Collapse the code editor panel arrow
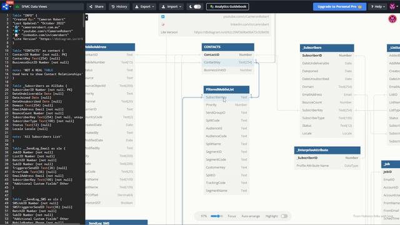Image resolution: width=400 pixels, height=225 pixels. [86, 17]
